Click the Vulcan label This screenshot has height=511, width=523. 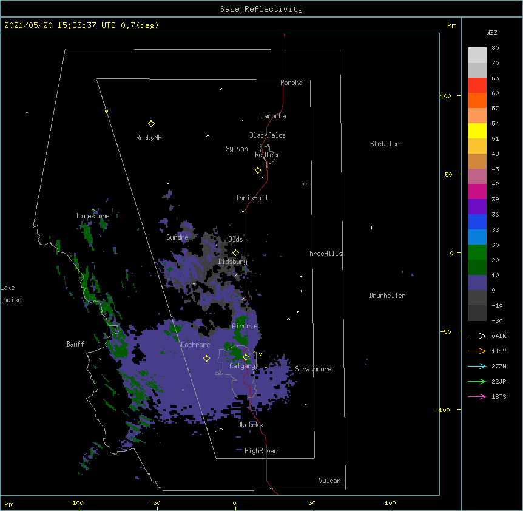[x=329, y=481]
